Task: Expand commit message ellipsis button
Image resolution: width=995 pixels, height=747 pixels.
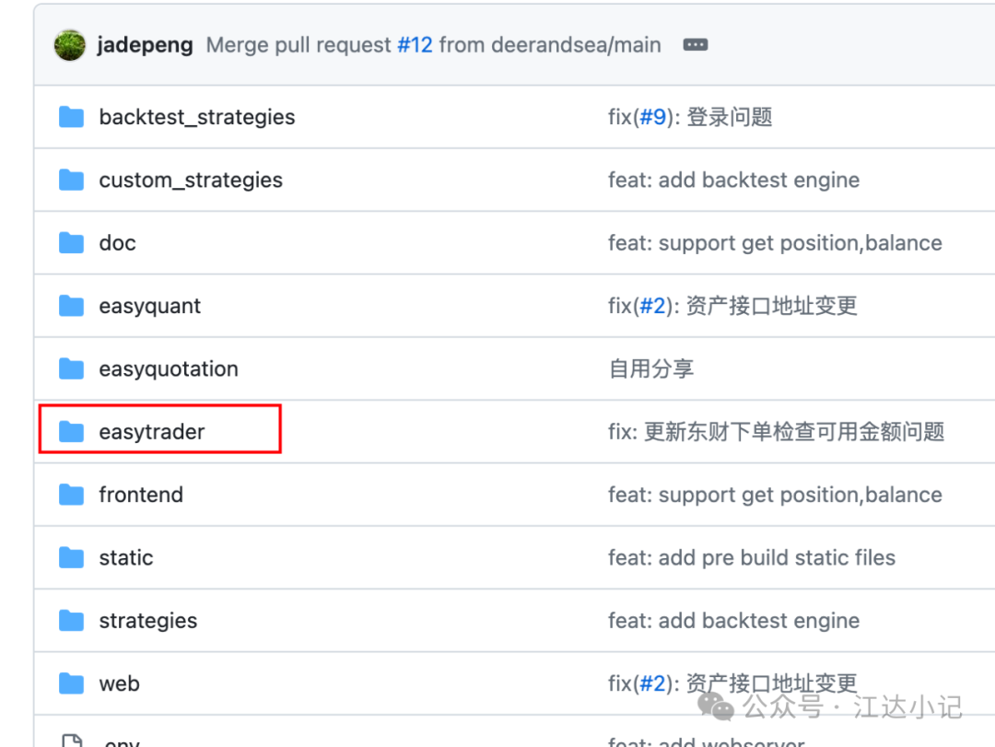Action: (696, 45)
